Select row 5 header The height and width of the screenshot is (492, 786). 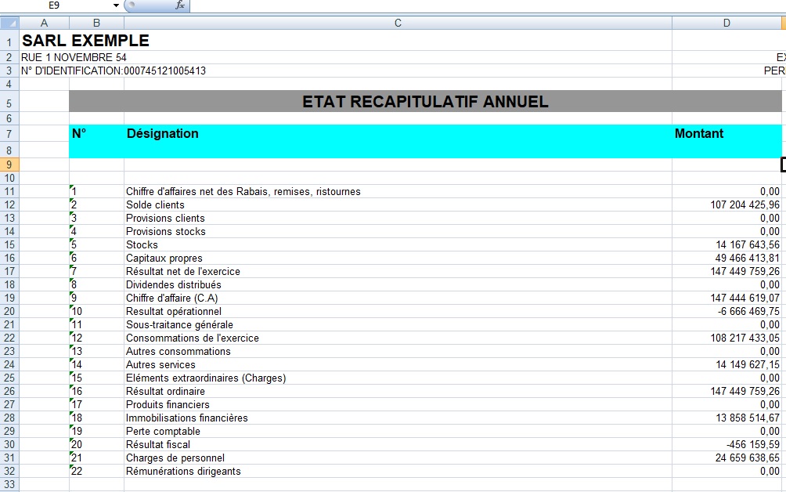[9, 103]
